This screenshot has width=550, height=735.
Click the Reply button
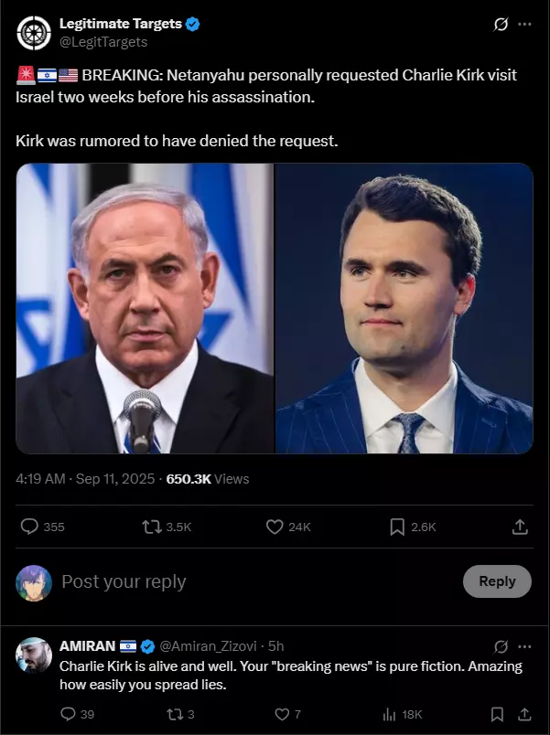point(497,581)
